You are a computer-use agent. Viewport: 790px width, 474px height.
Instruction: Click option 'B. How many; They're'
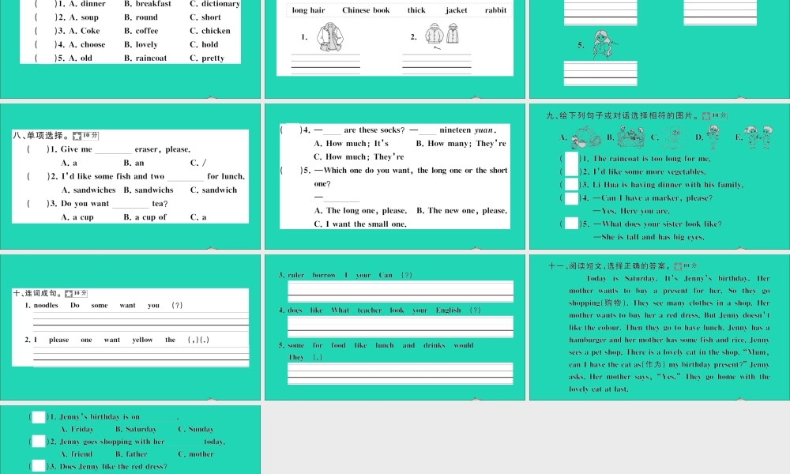pos(461,144)
